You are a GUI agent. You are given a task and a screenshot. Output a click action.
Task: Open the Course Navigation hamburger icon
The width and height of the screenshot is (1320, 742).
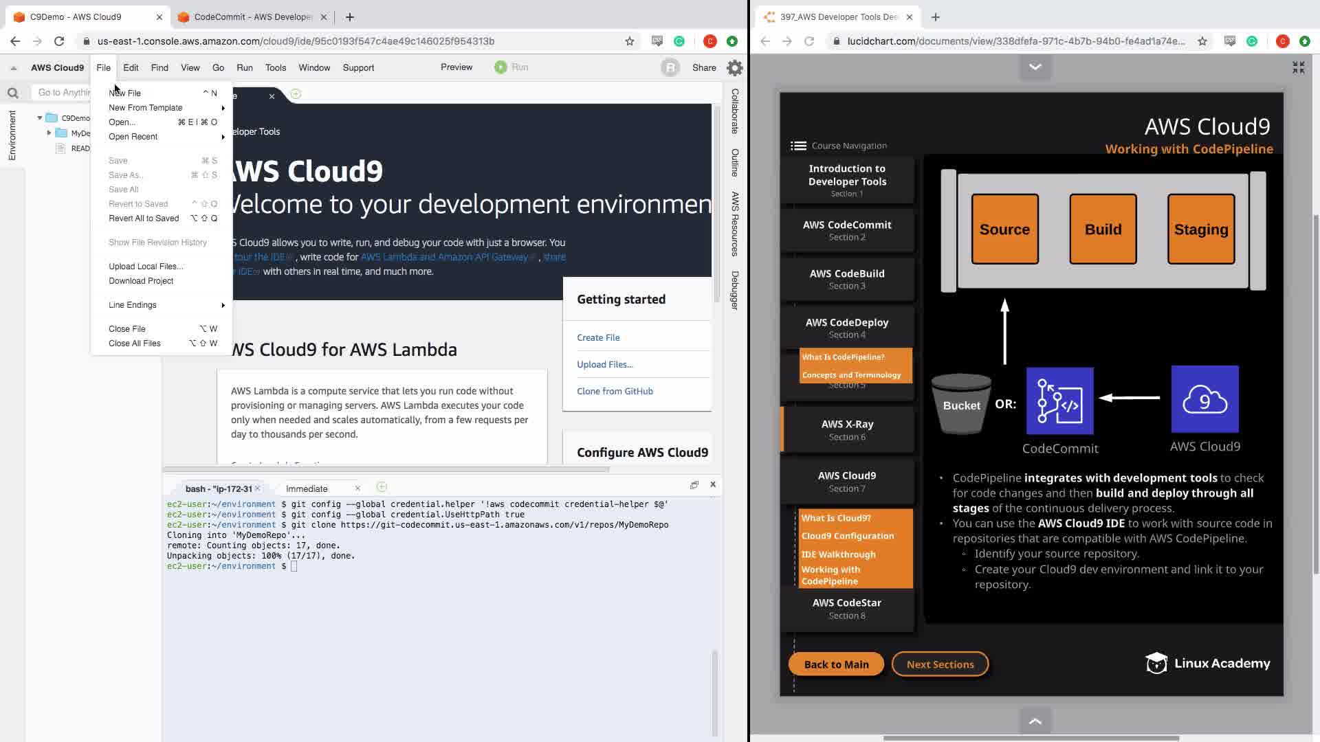click(798, 146)
